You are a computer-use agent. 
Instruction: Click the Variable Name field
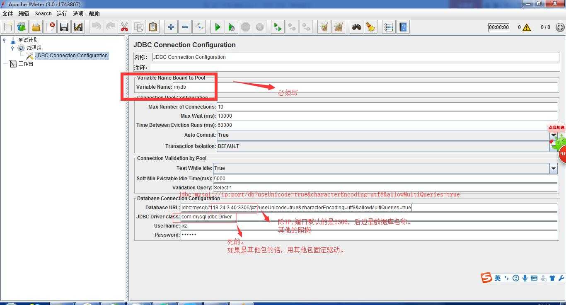365,87
